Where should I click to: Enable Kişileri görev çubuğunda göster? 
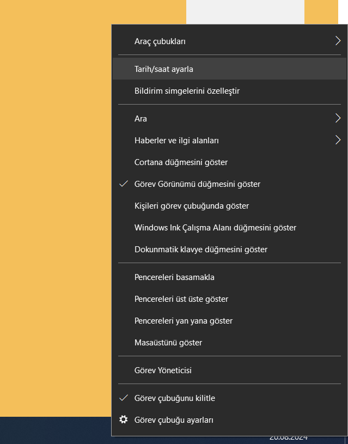(229, 206)
